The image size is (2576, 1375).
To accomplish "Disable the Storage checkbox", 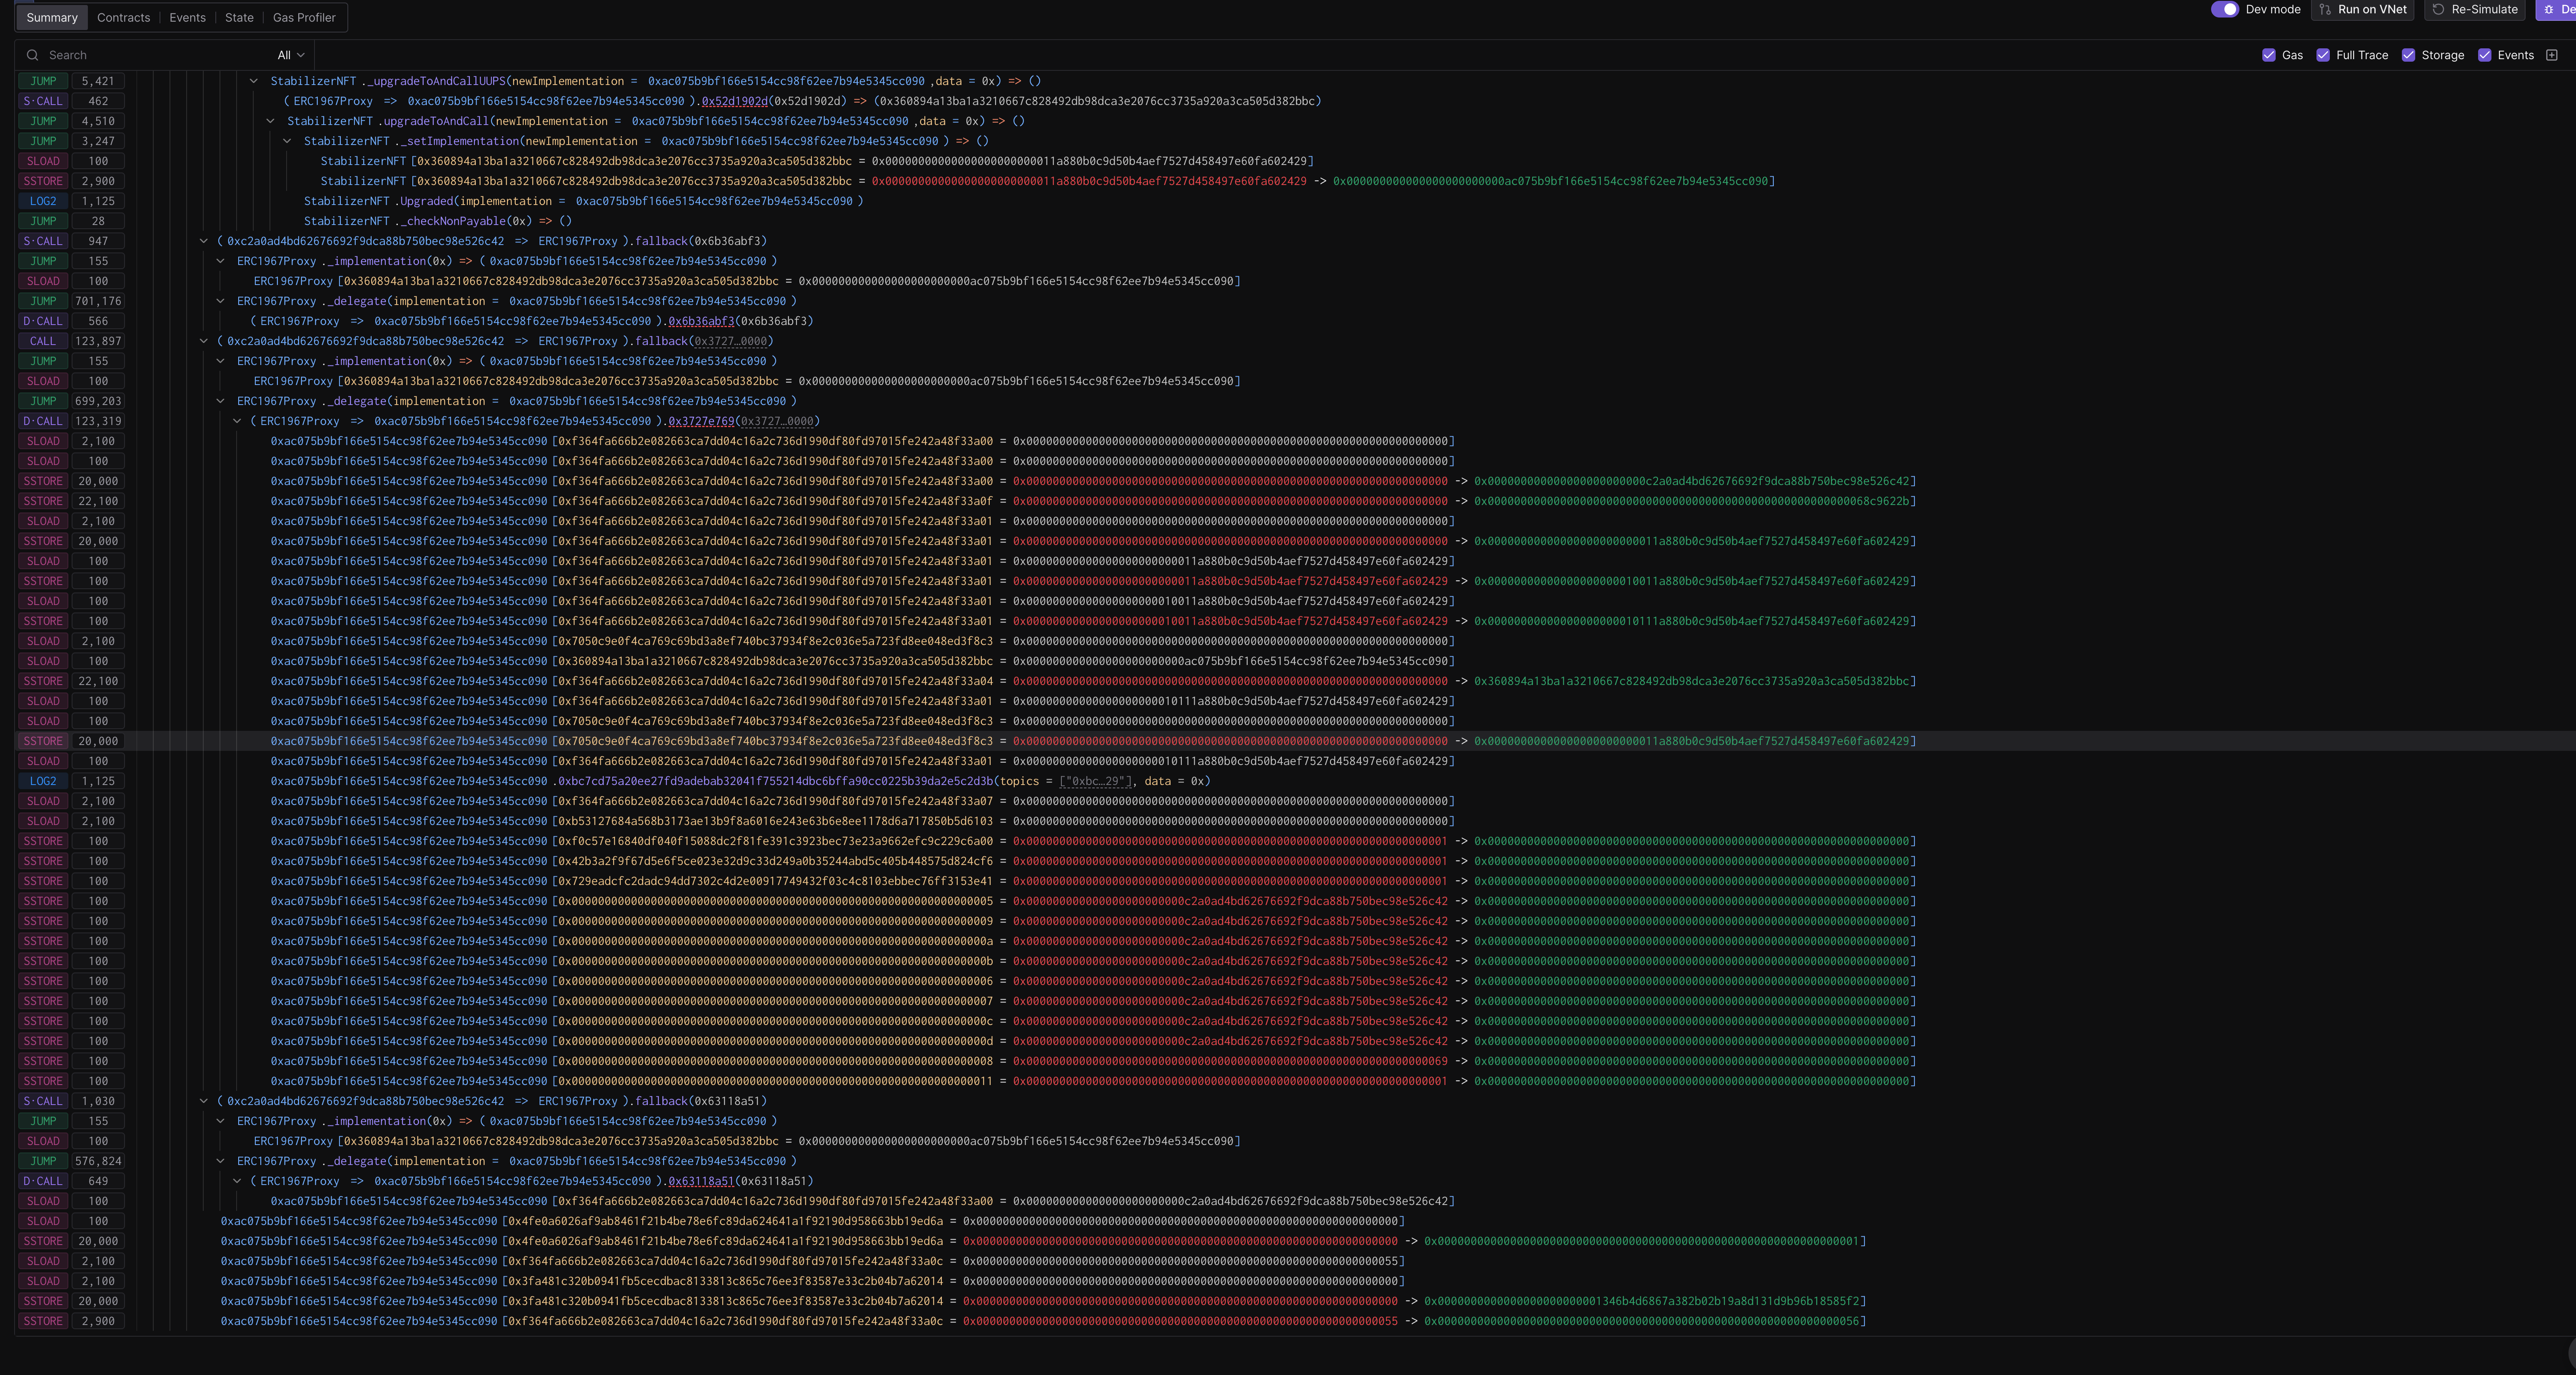I will tap(2408, 55).
